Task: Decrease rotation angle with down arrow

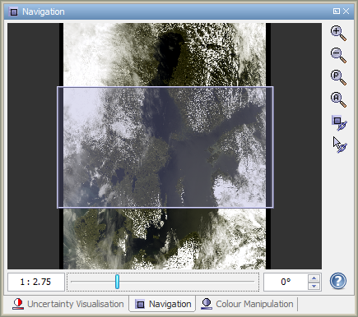Action: (314, 286)
